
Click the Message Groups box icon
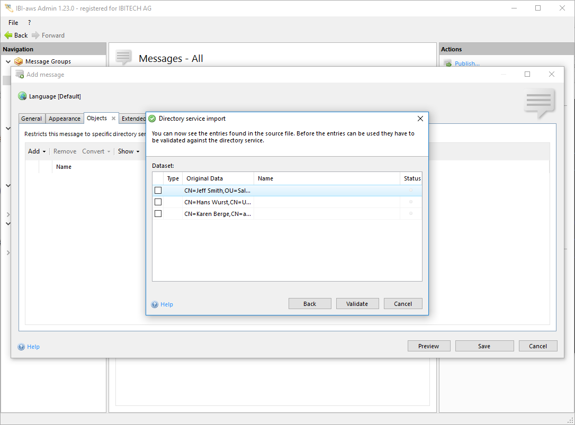[x=19, y=61]
